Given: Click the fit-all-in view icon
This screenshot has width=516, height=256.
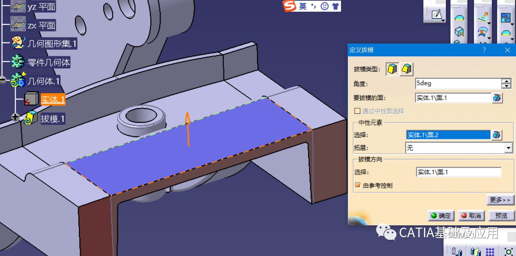Looking at the screenshot, I should point(508,251).
